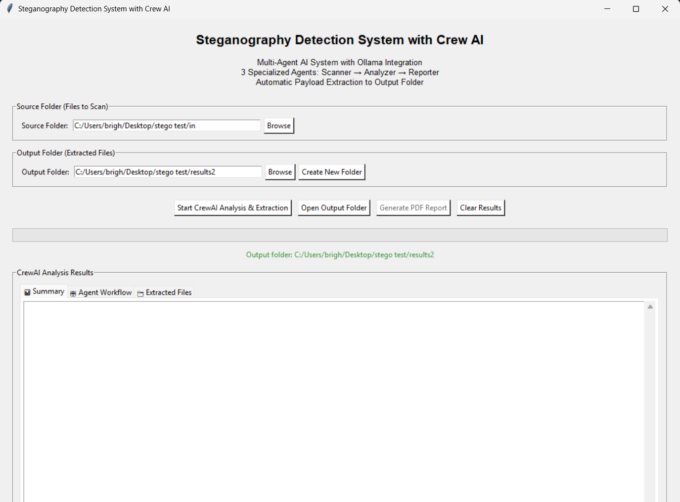This screenshot has height=502, width=680.
Task: Click the empty analysis progress bar
Action: 340,235
